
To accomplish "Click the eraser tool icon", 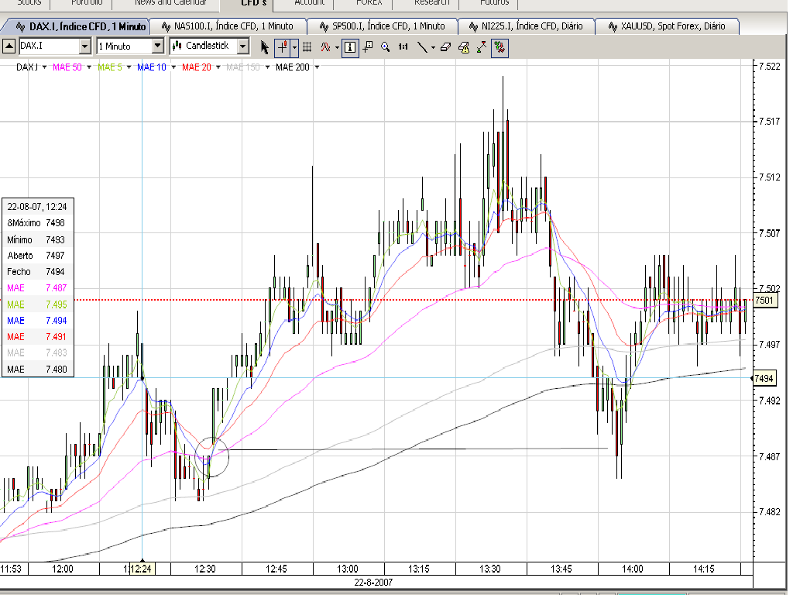I will [x=445, y=46].
